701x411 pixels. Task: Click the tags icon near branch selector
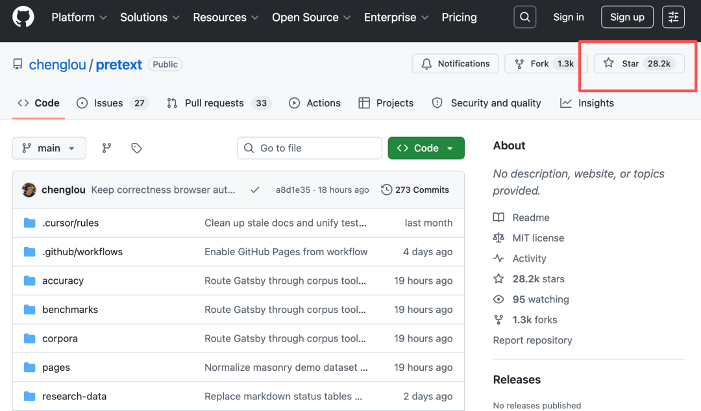[136, 148]
